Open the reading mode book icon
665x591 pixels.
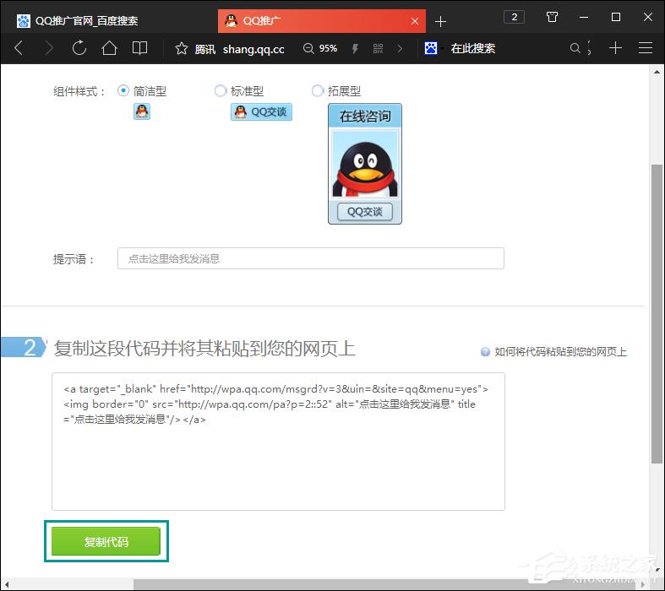139,48
